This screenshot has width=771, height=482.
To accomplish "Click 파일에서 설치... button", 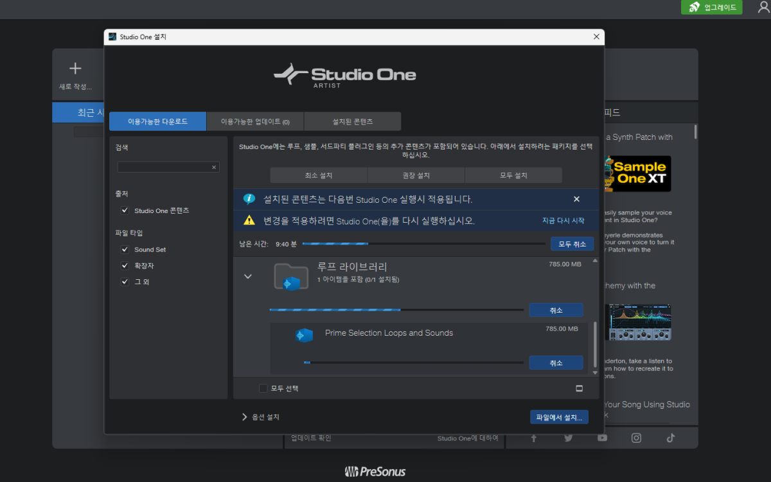I will tap(559, 417).
